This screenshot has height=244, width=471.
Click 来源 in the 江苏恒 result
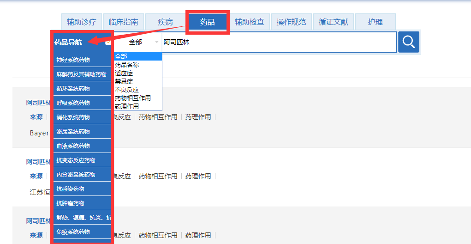click(36, 176)
